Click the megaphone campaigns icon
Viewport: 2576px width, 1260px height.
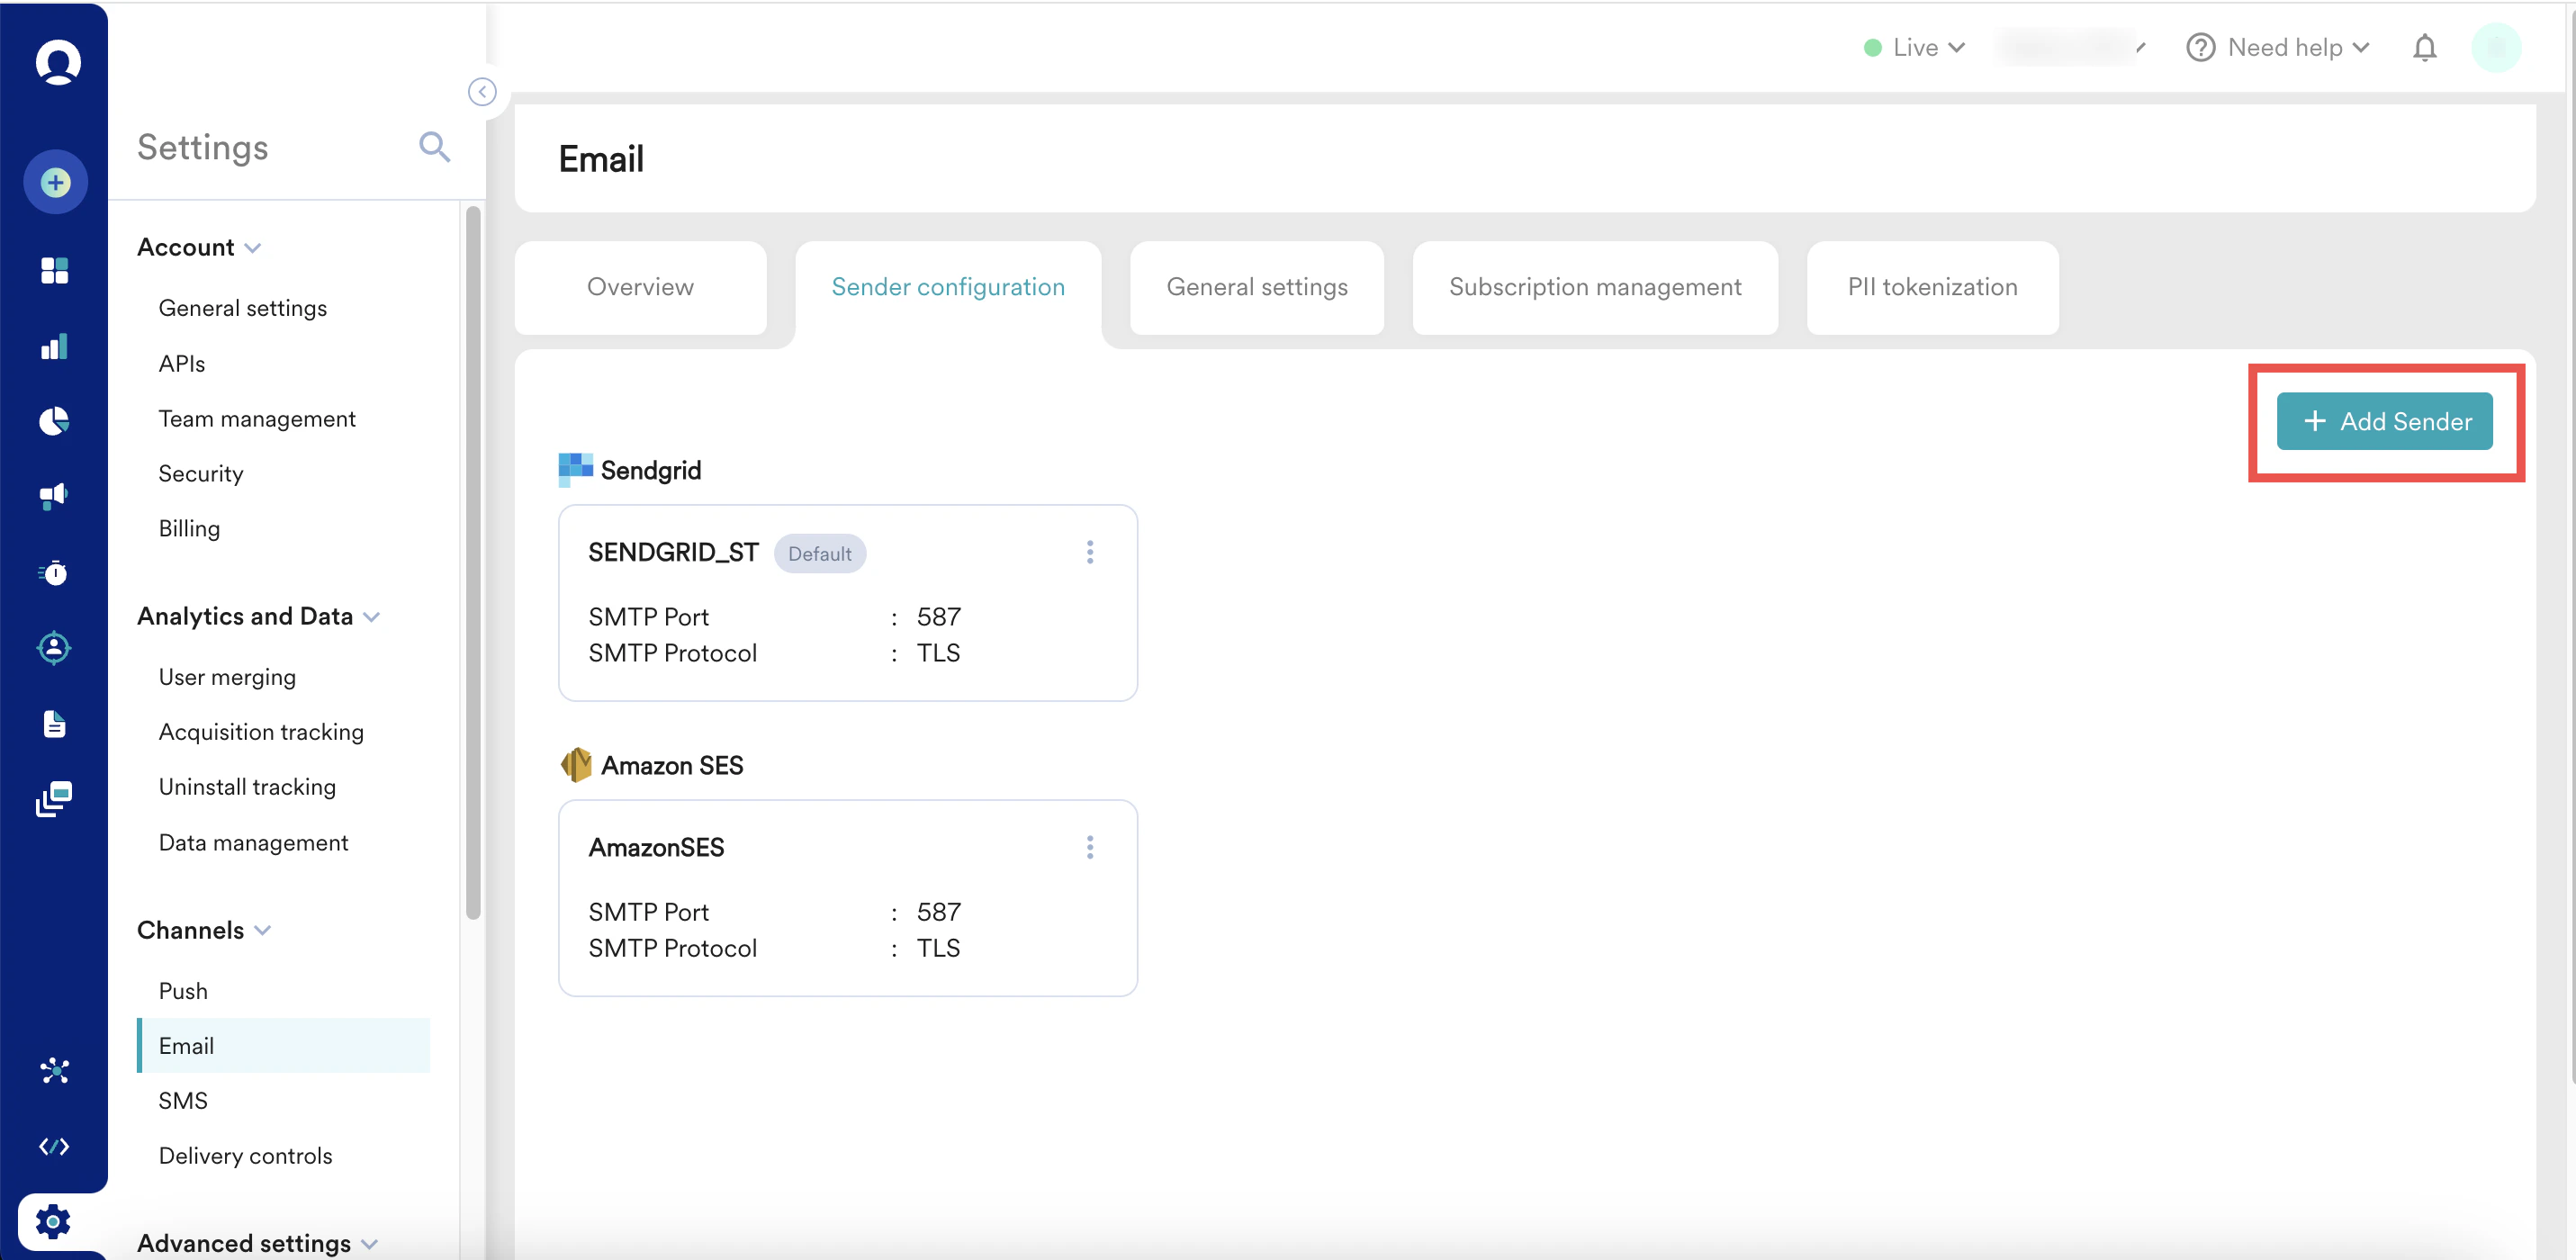[53, 496]
